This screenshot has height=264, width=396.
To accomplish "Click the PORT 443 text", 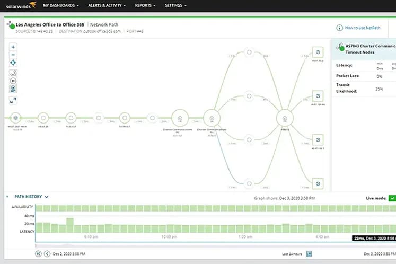I will 135,31.
